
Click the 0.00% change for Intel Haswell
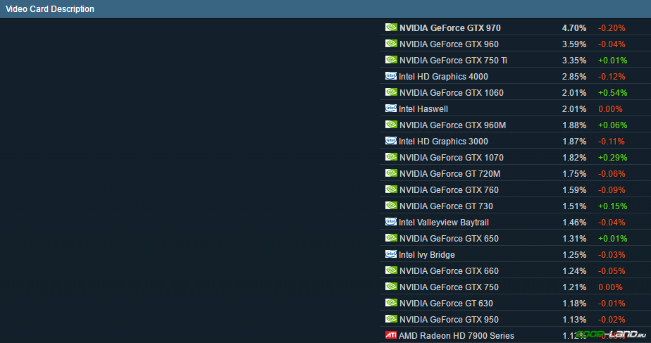coord(610,109)
